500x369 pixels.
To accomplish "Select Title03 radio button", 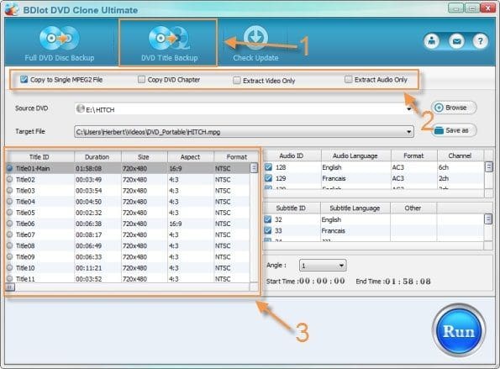I will point(9,191).
